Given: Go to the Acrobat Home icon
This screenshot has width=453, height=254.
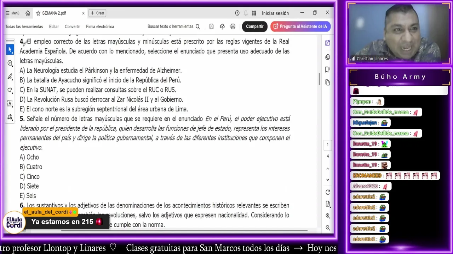Looking at the screenshot, I should 28,13.
